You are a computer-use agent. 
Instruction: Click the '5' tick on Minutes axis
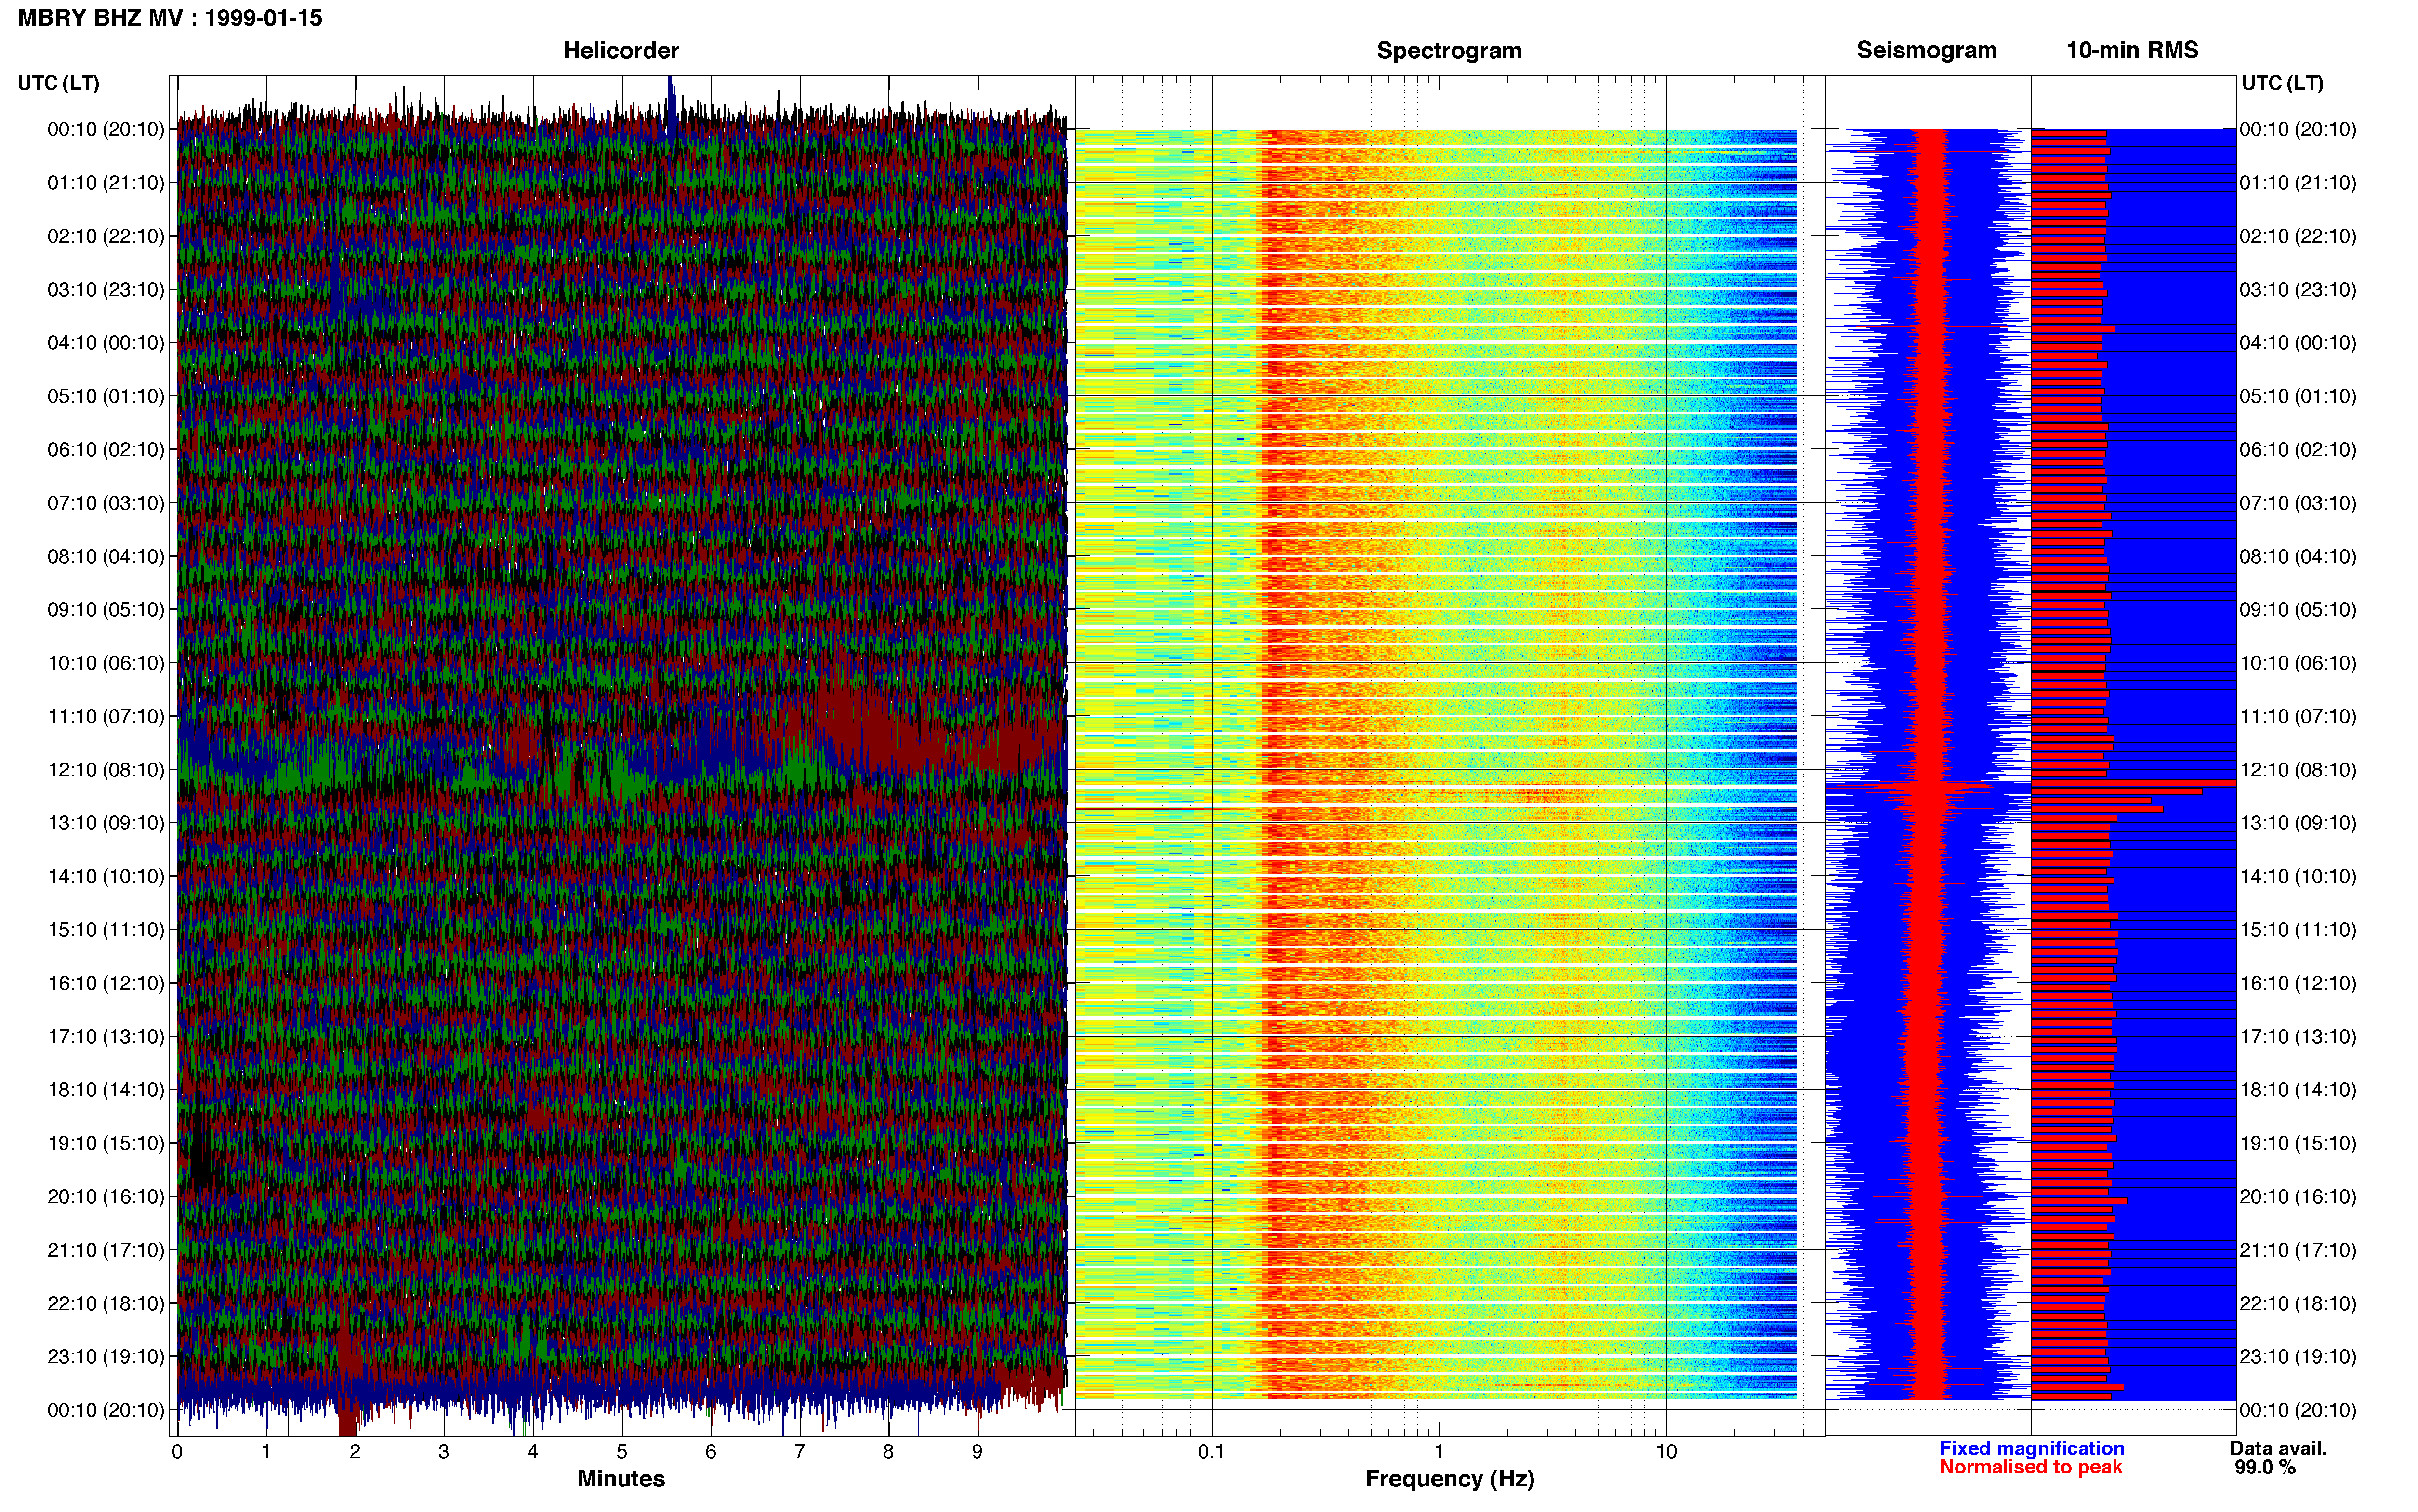pyautogui.click(x=622, y=1452)
